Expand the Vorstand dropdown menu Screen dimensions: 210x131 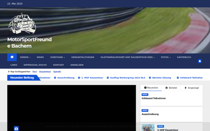point(57,57)
